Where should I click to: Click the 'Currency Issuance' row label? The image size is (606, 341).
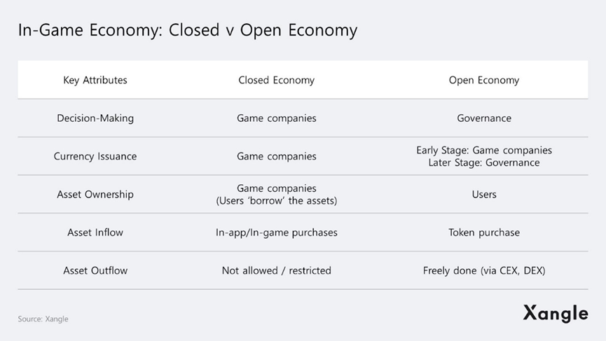coord(95,156)
